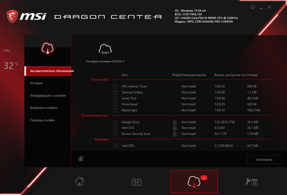Open История menu item
Screen dimensions: 287x195
point(36,83)
